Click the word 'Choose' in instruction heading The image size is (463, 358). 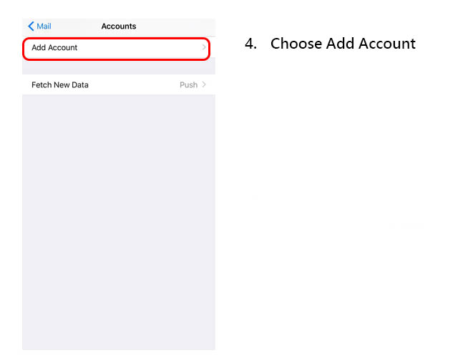pyautogui.click(x=296, y=44)
